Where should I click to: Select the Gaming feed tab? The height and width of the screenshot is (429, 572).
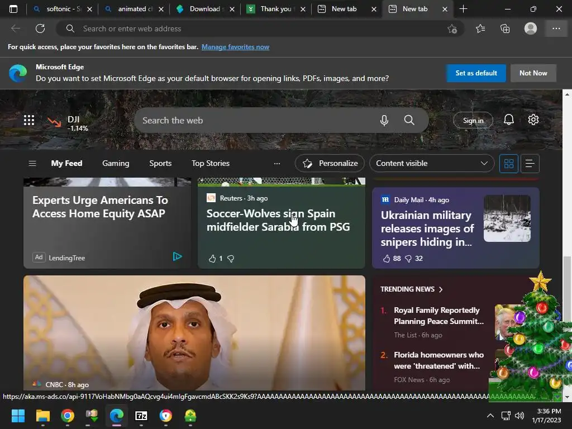tap(116, 164)
